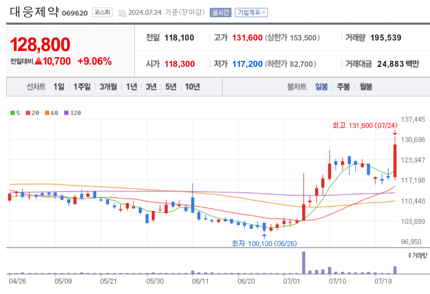Click the previous close value 118,100

tap(179, 38)
